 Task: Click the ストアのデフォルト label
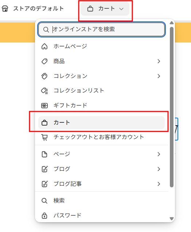click(x=39, y=9)
